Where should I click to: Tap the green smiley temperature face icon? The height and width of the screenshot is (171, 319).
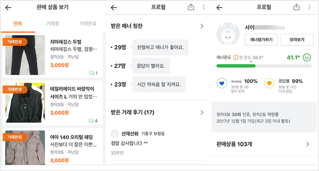(307, 57)
